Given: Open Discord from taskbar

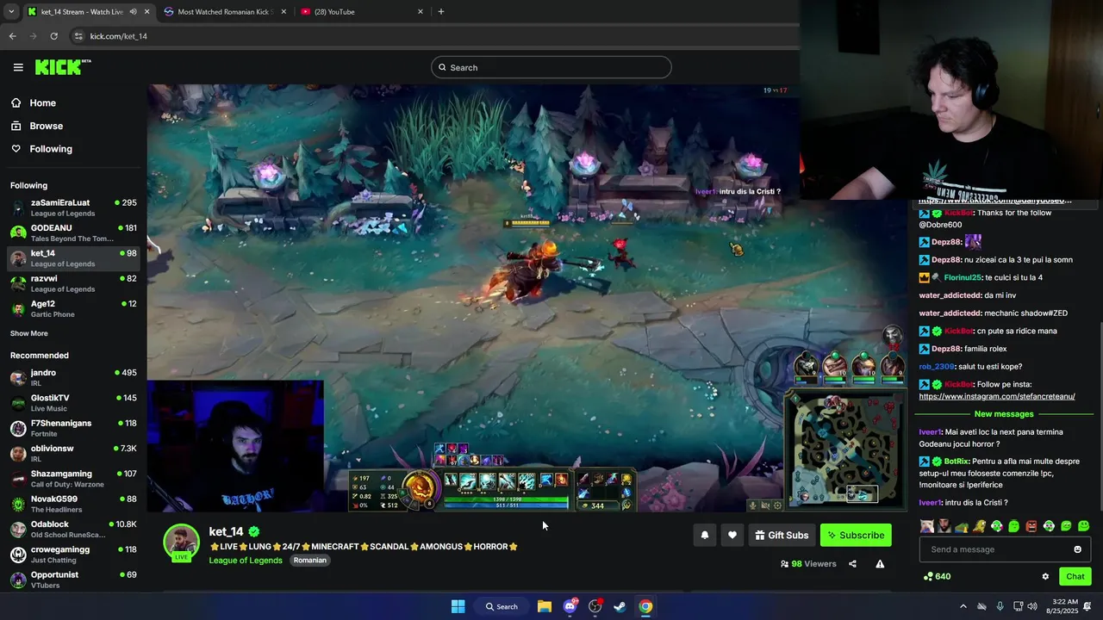Looking at the screenshot, I should 570,606.
